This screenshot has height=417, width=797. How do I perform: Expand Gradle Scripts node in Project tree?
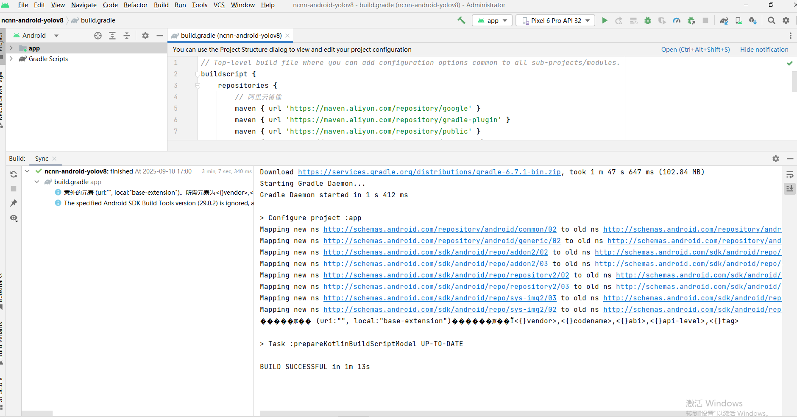click(11, 59)
